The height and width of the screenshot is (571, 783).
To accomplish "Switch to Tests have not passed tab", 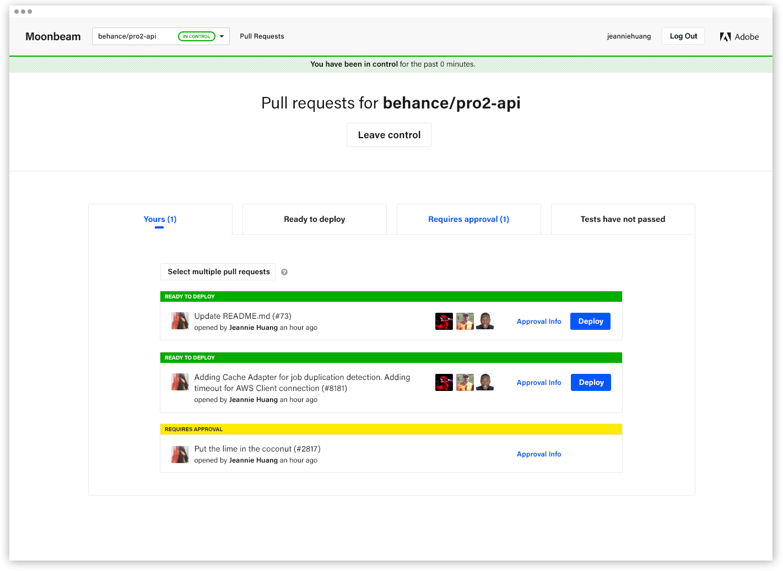I will 623,219.
